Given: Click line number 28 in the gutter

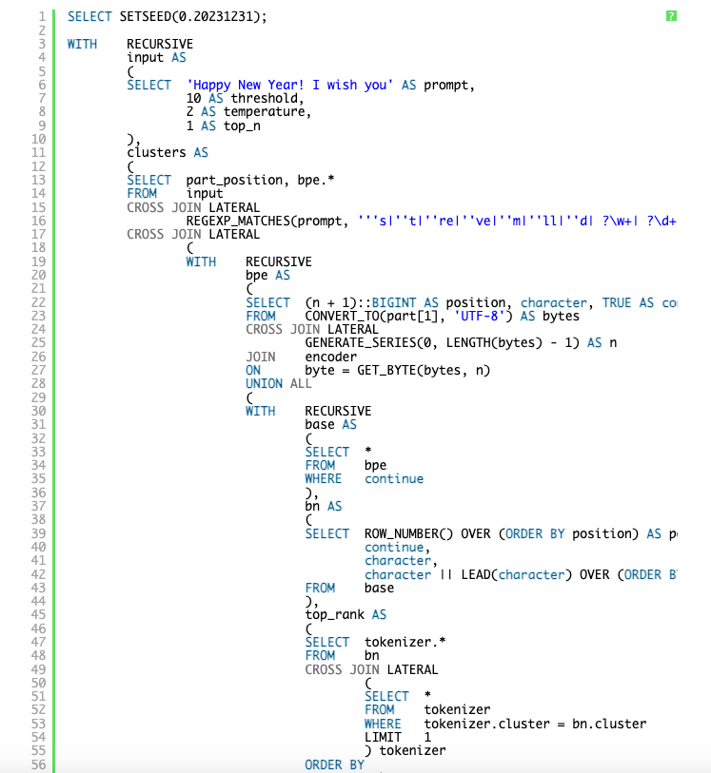Looking at the screenshot, I should 38,383.
